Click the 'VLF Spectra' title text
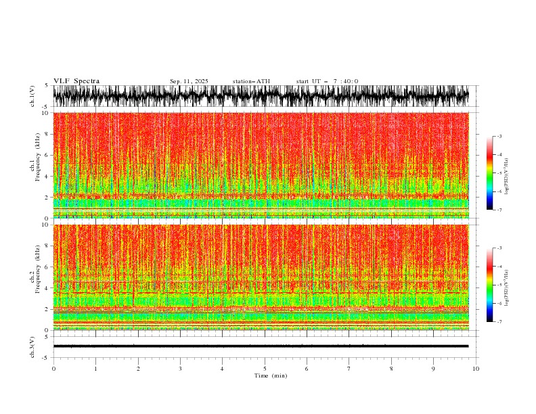Screen dimensions: 536x414 76,81
